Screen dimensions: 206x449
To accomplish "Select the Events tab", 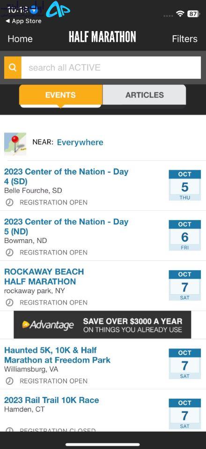I will (x=60, y=95).
